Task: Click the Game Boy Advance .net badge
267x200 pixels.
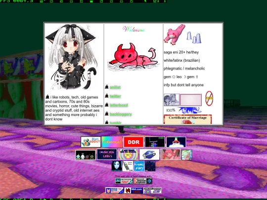Action: [x=152, y=191]
